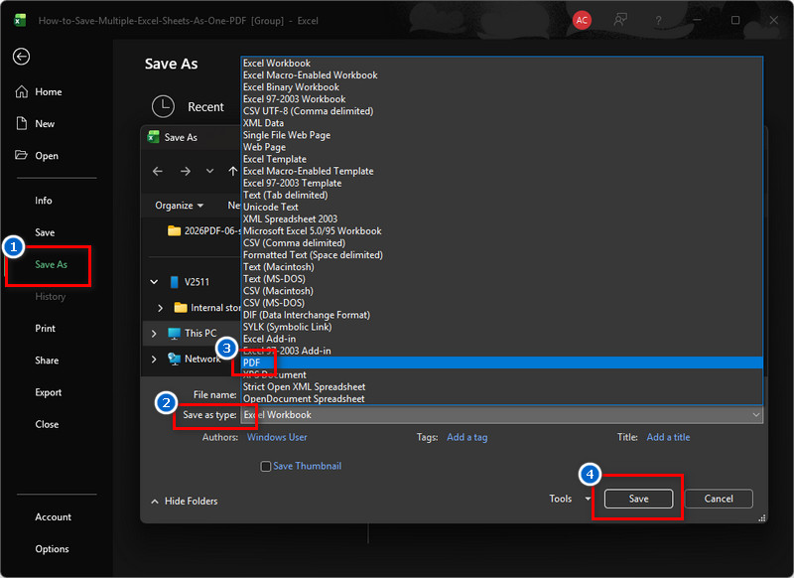Open the Export page
The height and width of the screenshot is (578, 794).
point(48,392)
